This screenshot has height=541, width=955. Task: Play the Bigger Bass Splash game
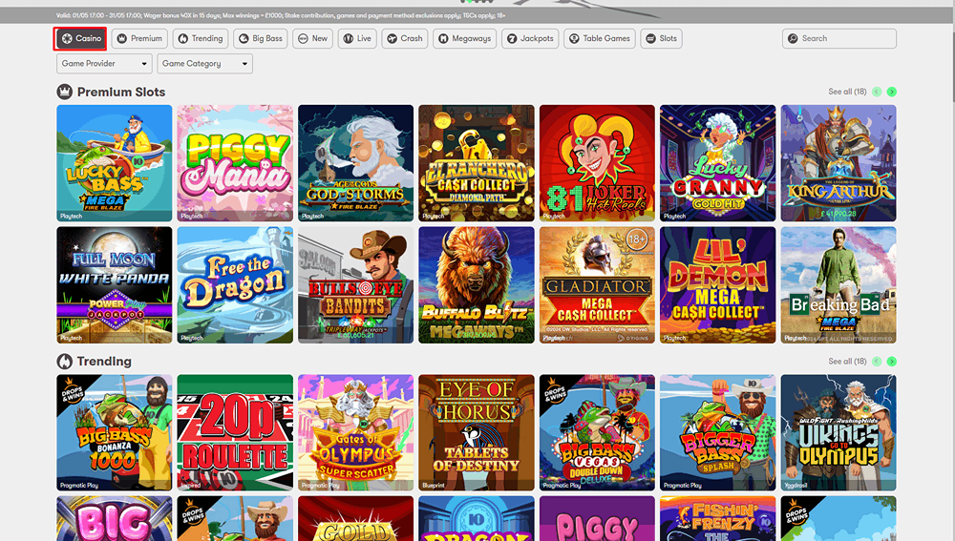coord(718,432)
